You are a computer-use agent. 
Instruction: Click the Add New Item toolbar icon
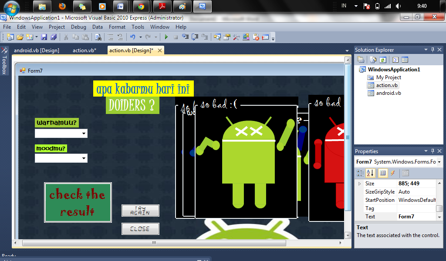pos(30,37)
